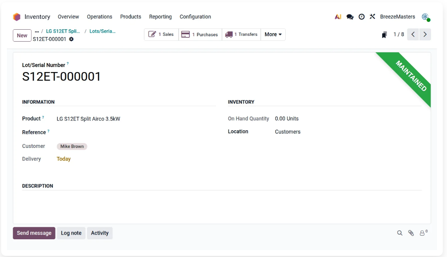Click the Location value Customers
447x257 pixels.
[x=288, y=132]
